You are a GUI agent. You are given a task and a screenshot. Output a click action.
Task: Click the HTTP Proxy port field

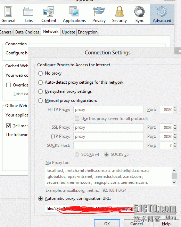(166, 109)
